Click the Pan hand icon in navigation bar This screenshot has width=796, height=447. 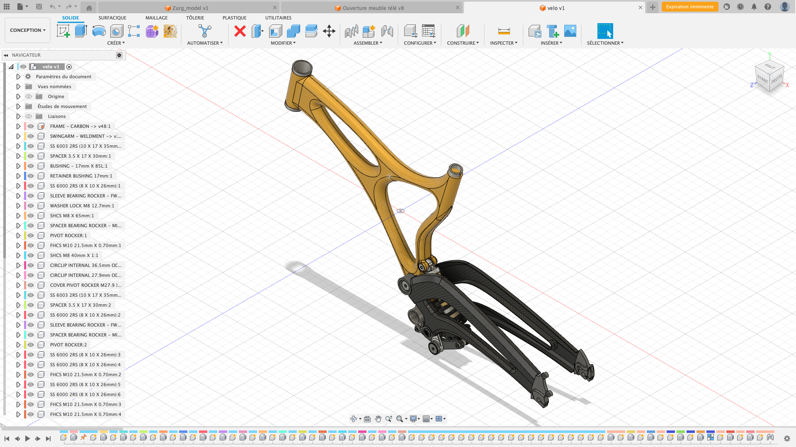pyautogui.click(x=378, y=419)
